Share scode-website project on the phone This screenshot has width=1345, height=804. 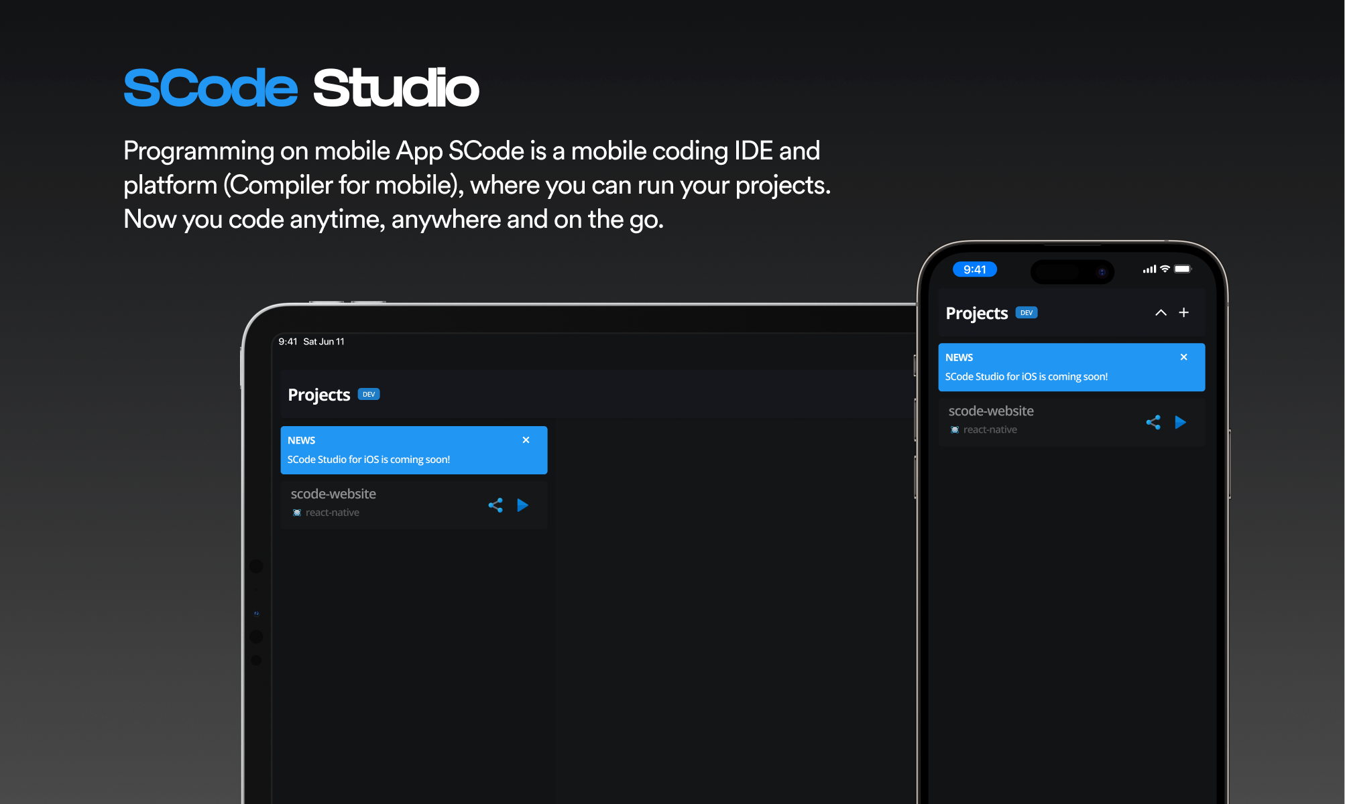pyautogui.click(x=1153, y=422)
